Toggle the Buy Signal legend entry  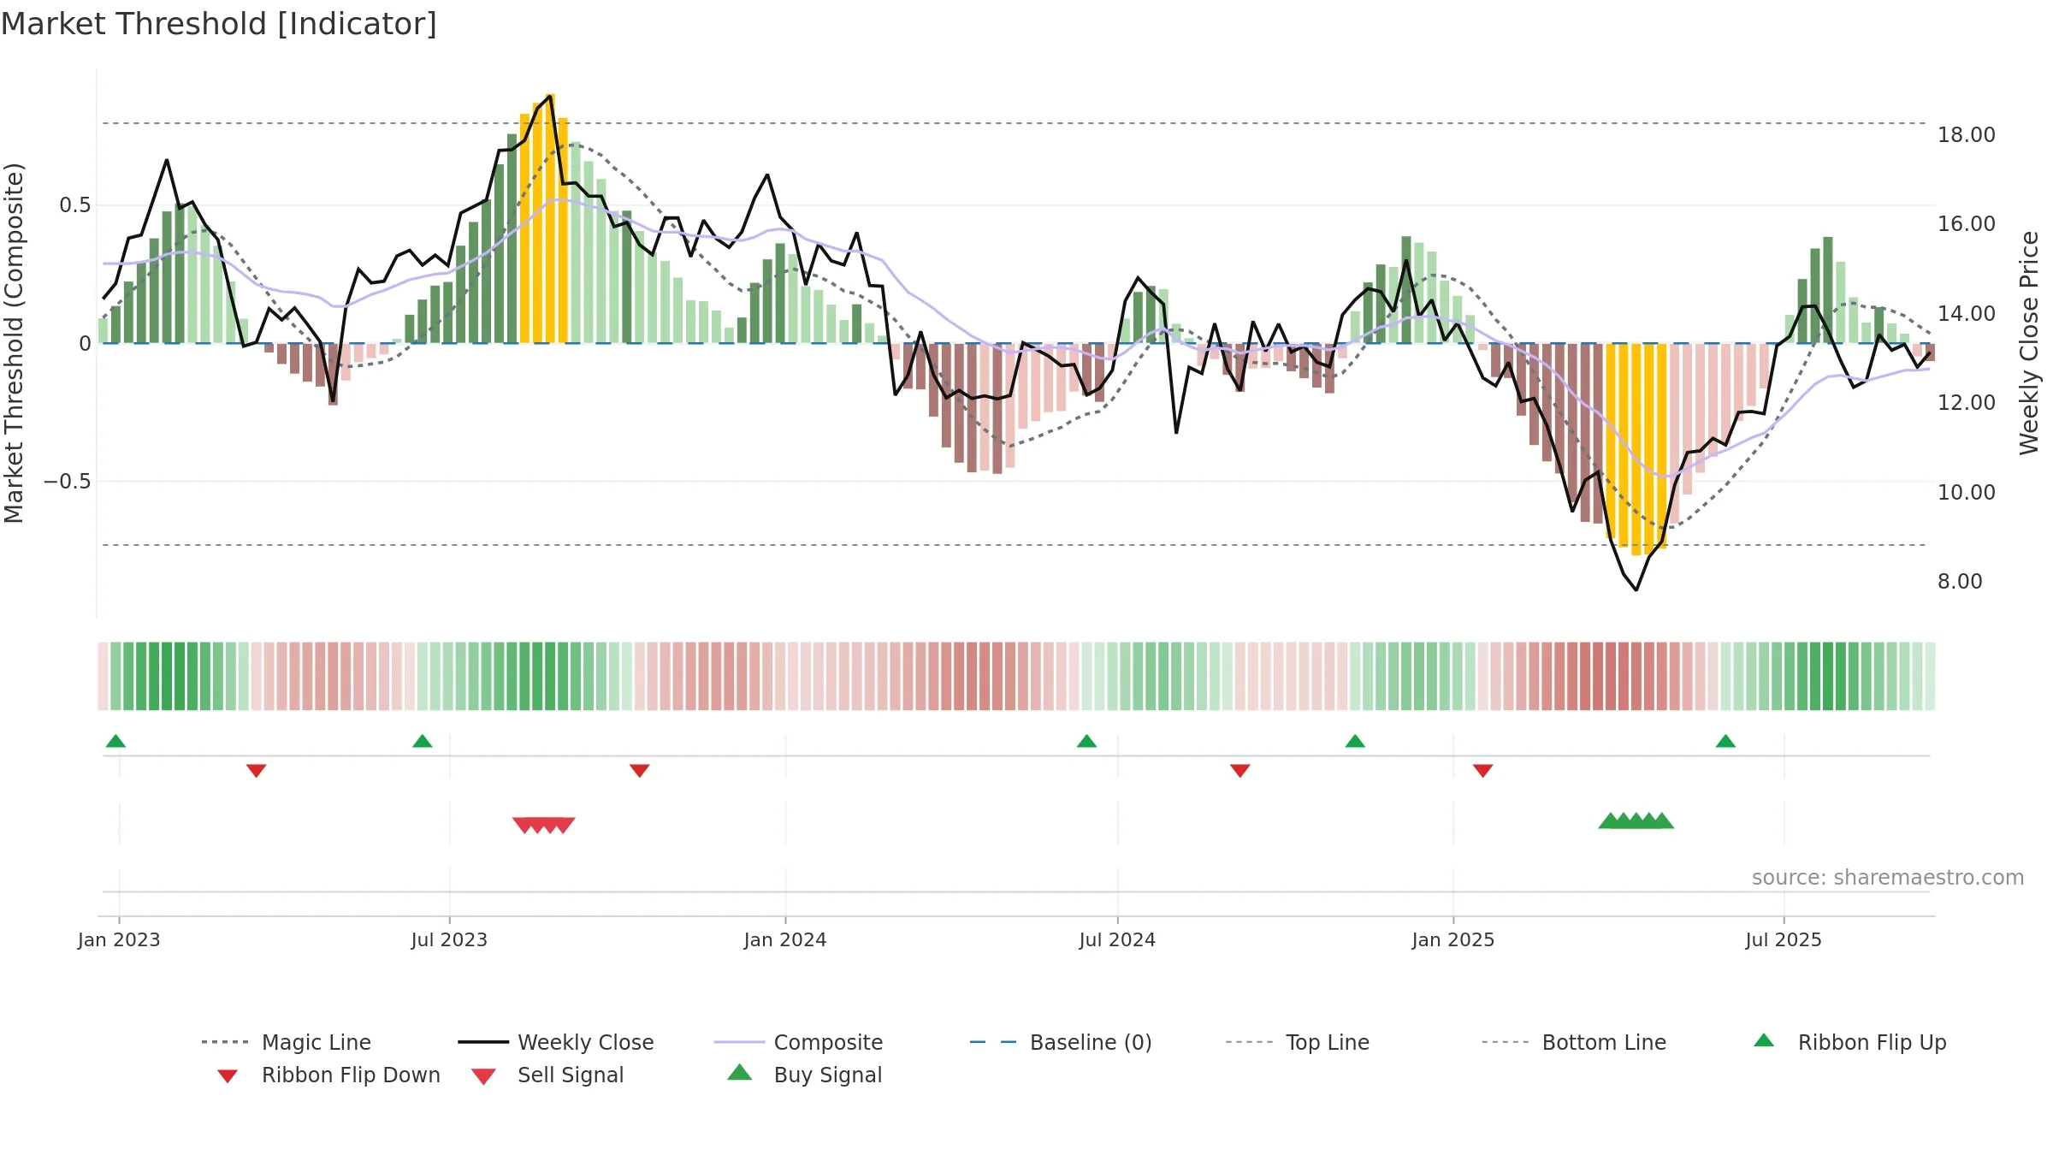click(804, 1075)
